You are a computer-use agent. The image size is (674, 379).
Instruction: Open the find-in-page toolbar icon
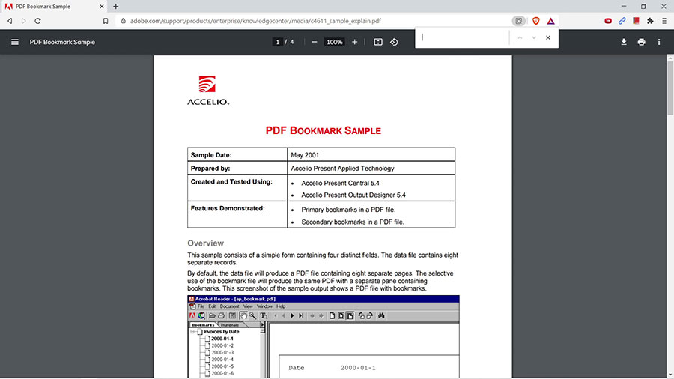[519, 21]
